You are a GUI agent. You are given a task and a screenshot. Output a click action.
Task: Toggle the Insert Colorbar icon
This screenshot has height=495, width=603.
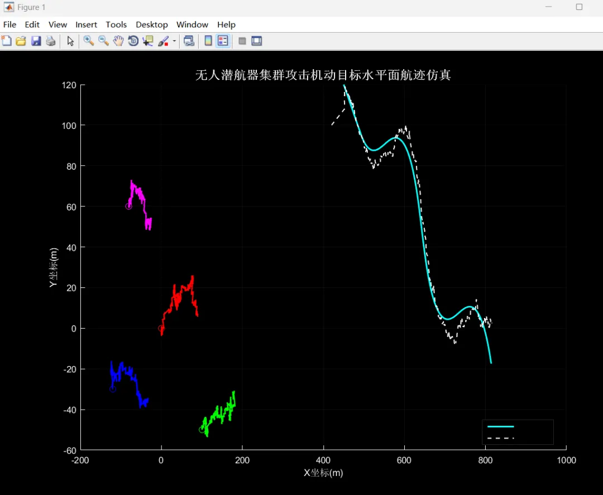(208, 41)
